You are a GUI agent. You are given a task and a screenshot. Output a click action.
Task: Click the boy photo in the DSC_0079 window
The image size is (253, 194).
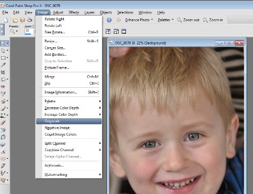pyautogui.click(x=177, y=121)
